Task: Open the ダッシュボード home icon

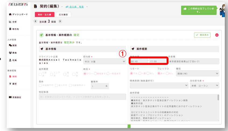Action: [x=10, y=14]
